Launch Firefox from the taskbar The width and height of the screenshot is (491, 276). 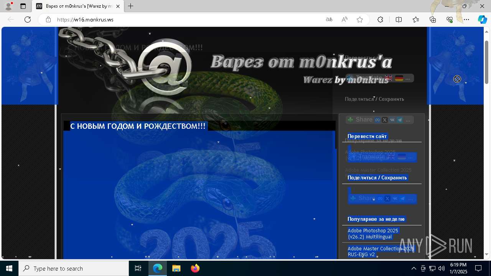pos(195,268)
